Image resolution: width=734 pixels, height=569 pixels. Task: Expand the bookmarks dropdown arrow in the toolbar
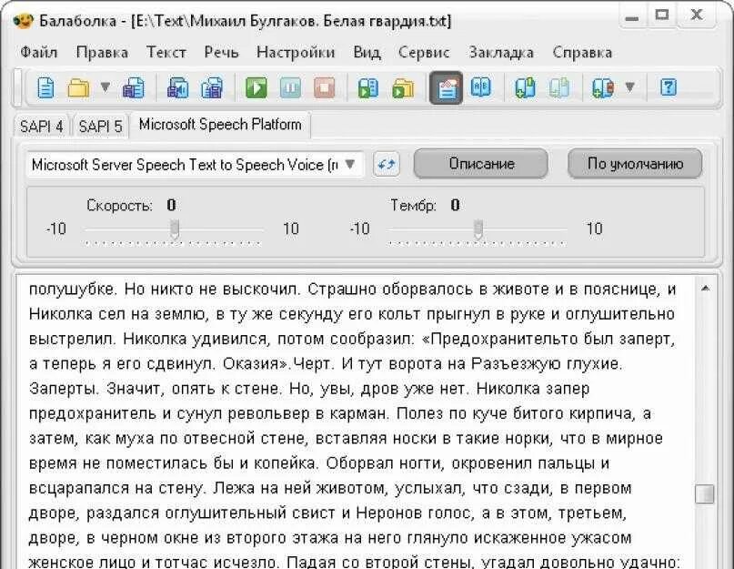coord(630,86)
